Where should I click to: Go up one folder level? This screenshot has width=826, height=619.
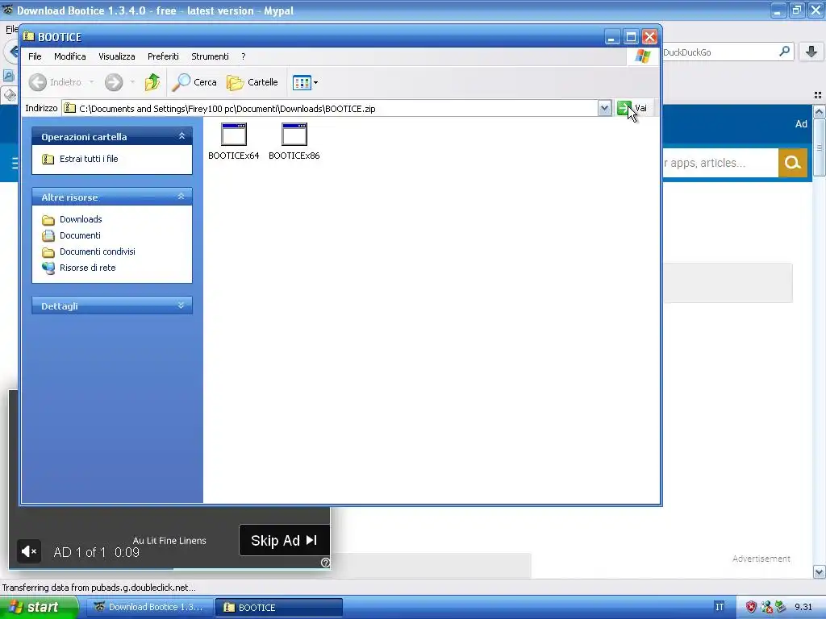152,82
